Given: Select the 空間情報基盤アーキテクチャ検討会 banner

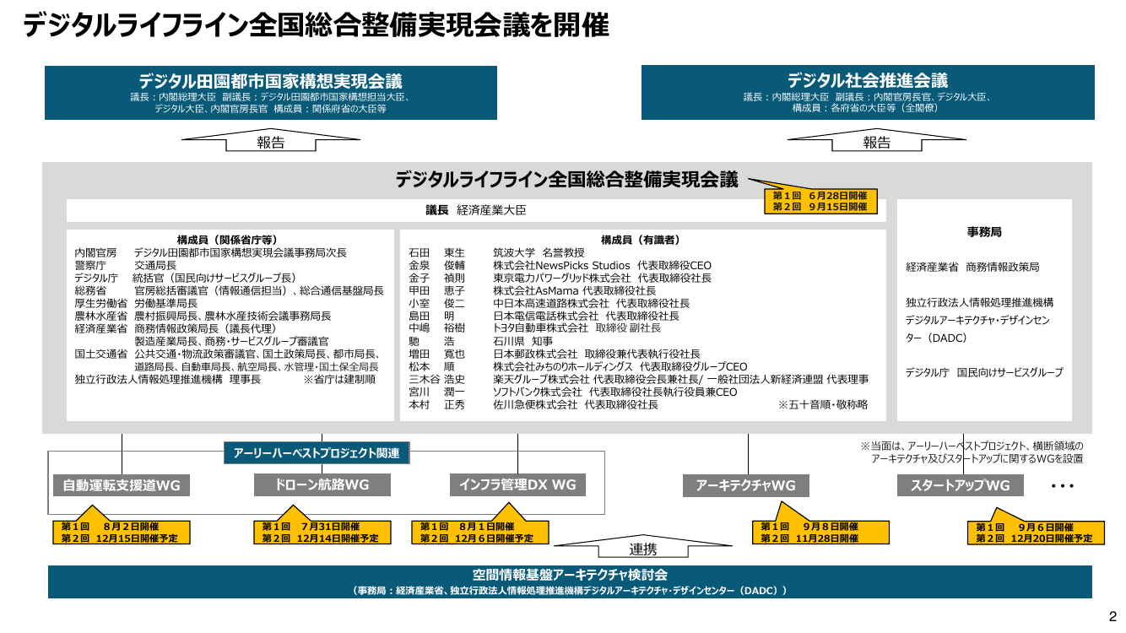Looking at the screenshot, I should coord(570,582).
